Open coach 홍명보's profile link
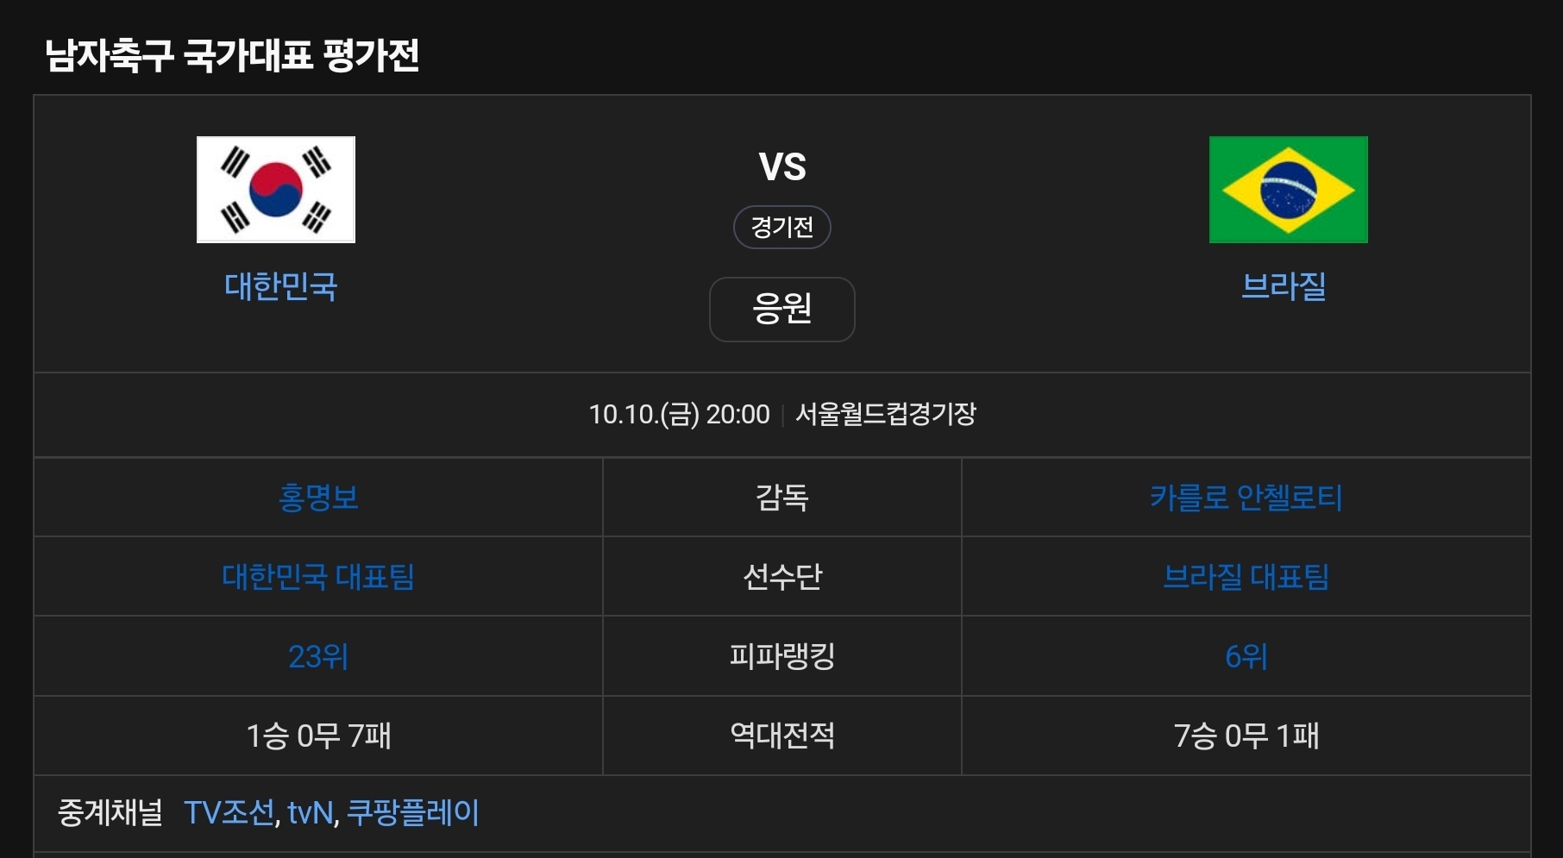This screenshot has height=858, width=1563. coord(318,498)
